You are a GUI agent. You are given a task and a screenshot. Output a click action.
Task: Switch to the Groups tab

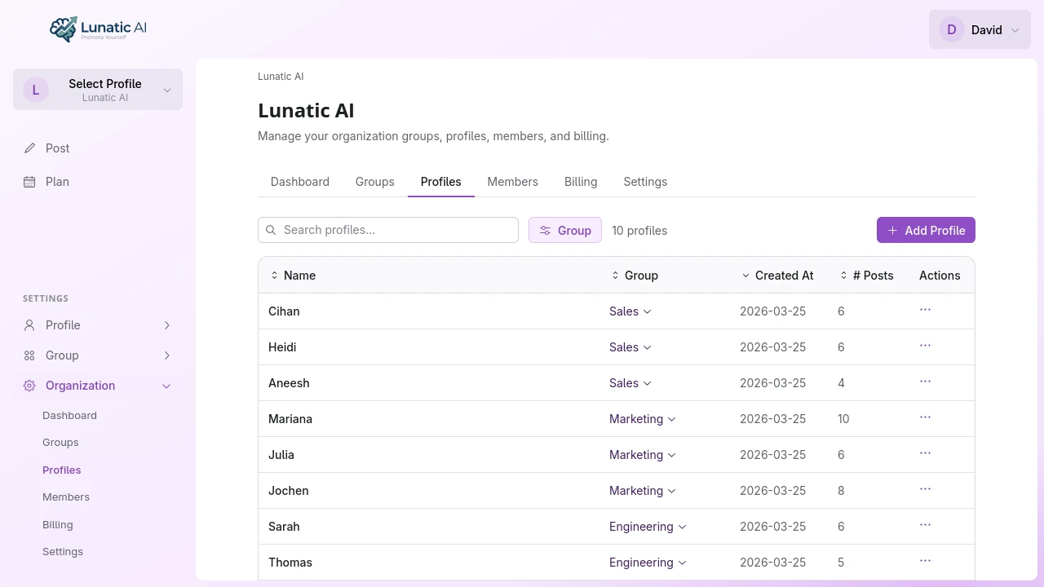[375, 182]
